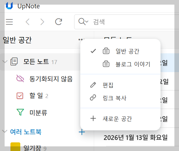The width and height of the screenshot is (179, 151).
Task: Click the 할 일 checkbox icon
Action: pyautogui.click(x=20, y=96)
